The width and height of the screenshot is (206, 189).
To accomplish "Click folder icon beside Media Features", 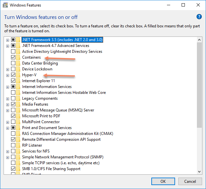I will click(x=18, y=104).
